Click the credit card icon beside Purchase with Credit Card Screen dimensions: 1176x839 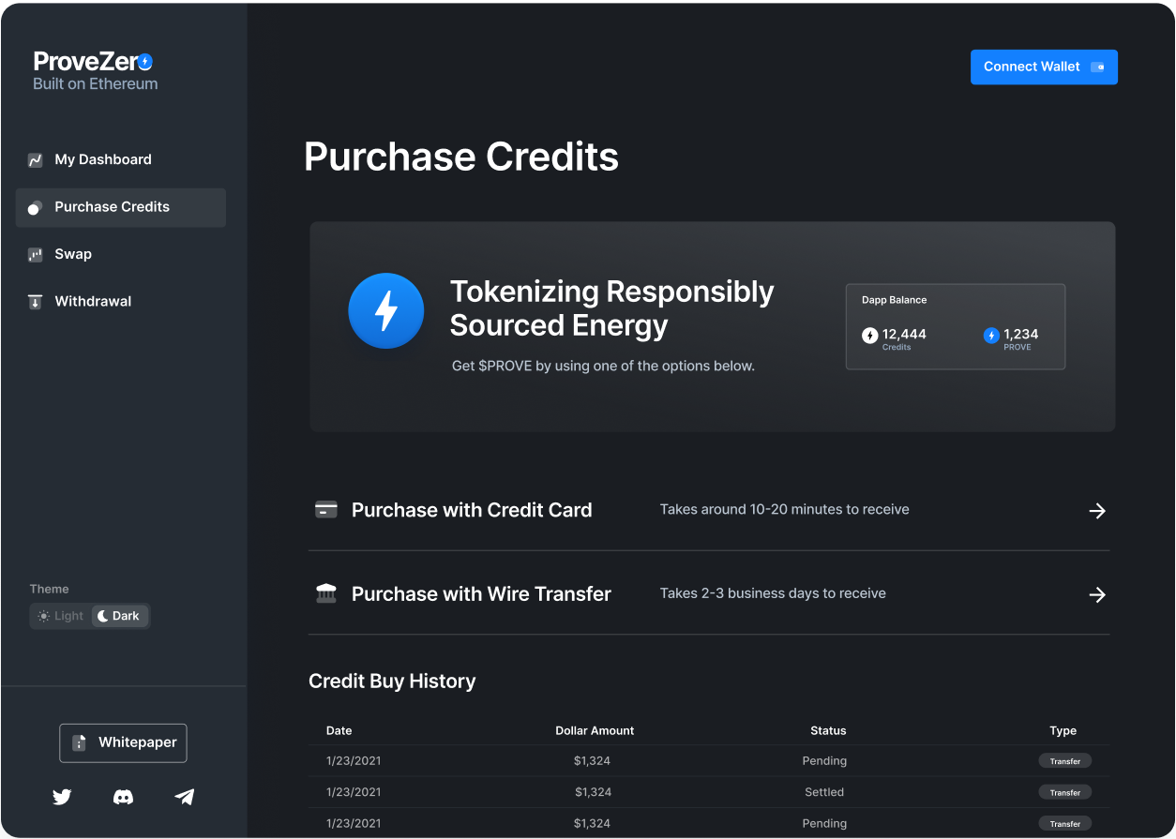click(x=325, y=510)
